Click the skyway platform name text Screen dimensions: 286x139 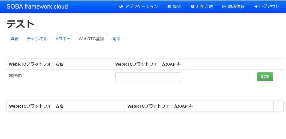coord(16,75)
